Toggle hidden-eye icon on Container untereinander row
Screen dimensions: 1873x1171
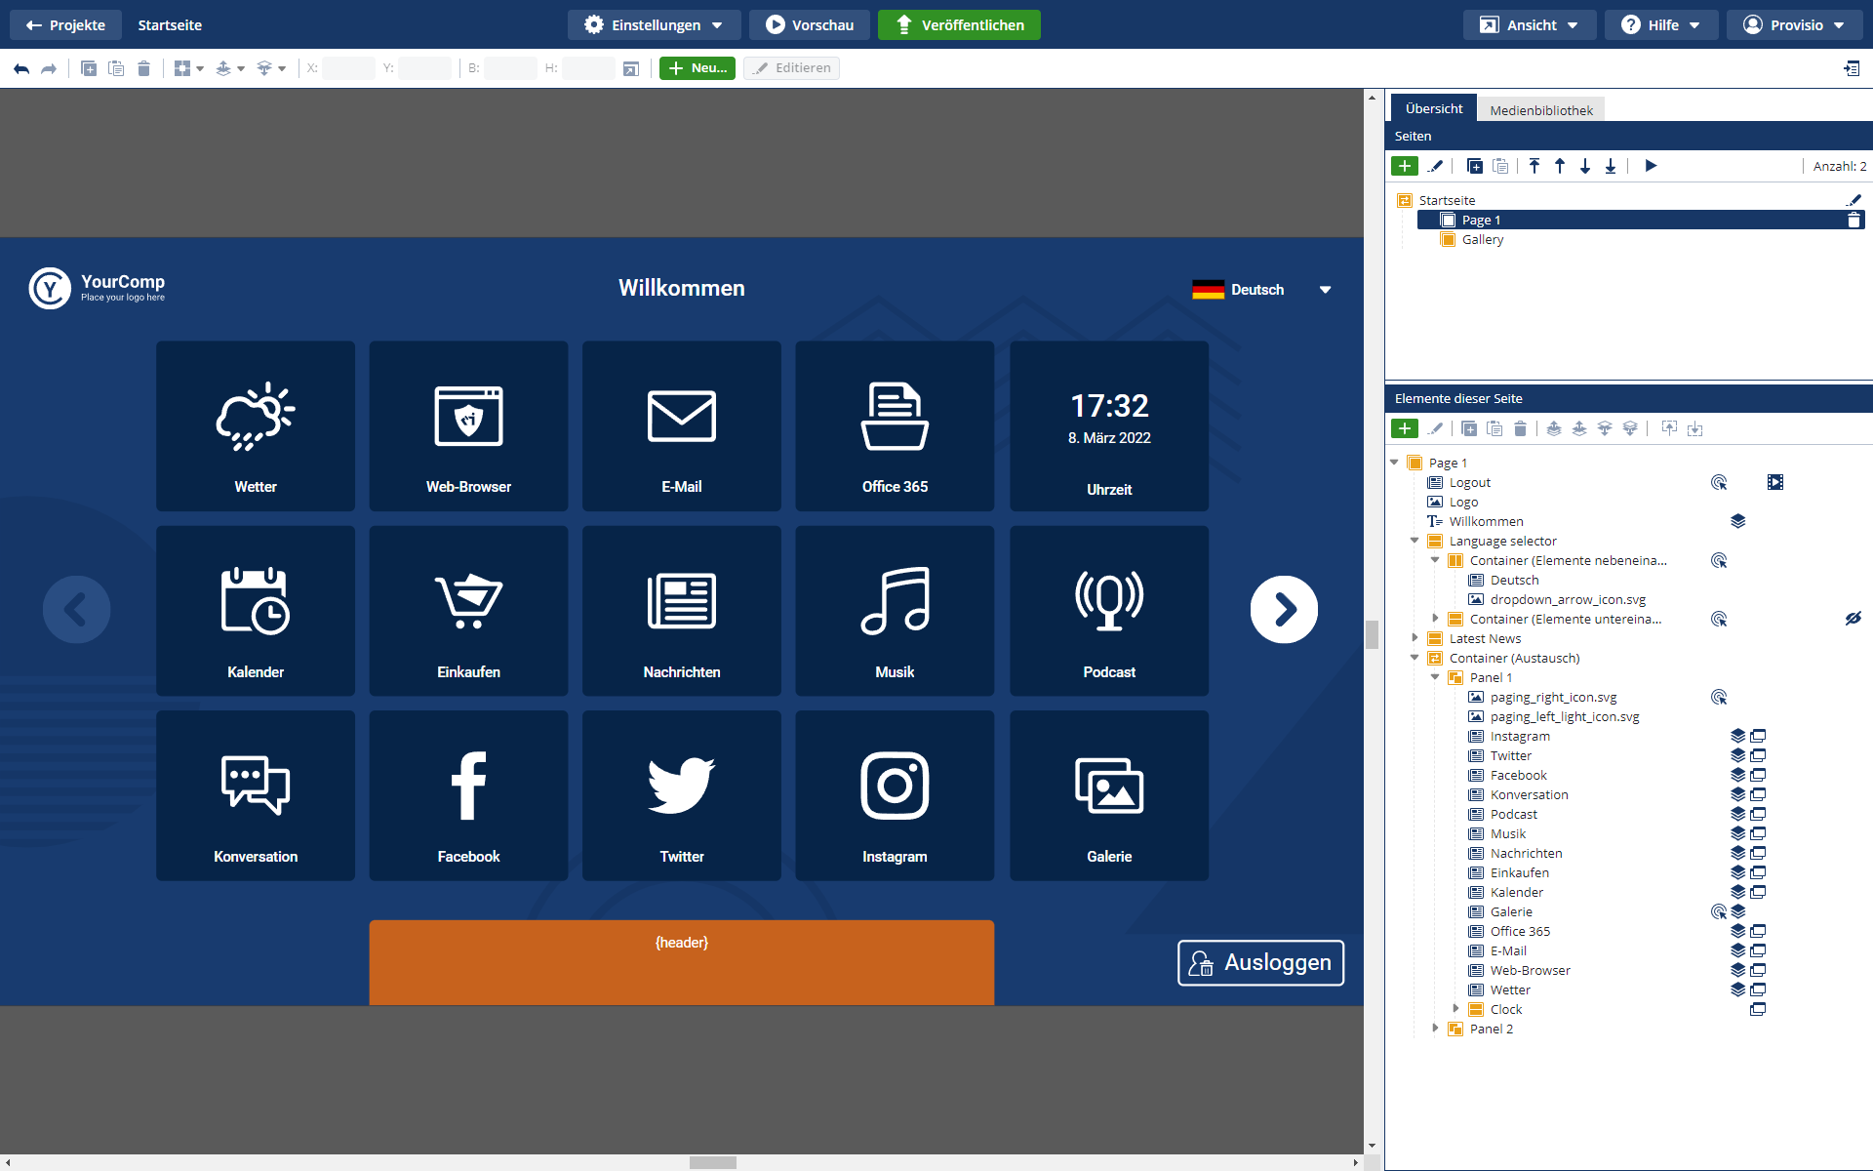1853,619
